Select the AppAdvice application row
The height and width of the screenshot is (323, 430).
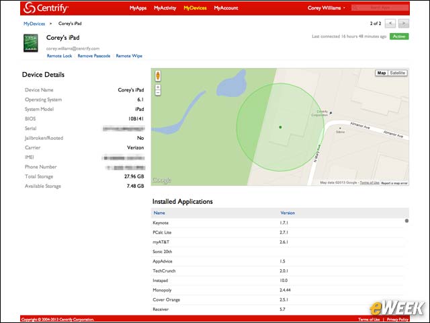(277, 261)
